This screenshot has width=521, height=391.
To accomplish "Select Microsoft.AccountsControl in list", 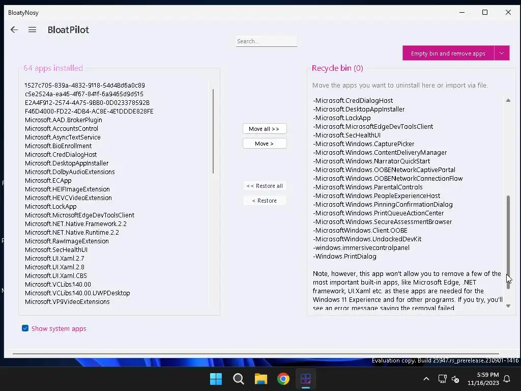I will [x=62, y=128].
